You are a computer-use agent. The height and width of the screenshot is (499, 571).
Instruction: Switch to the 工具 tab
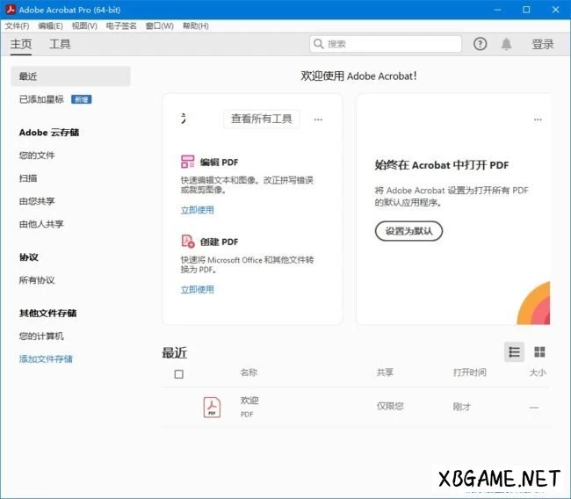coord(60,44)
